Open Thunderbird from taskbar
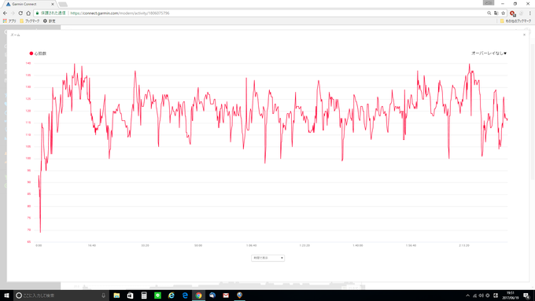Image resolution: width=535 pixels, height=301 pixels. tap(212, 295)
